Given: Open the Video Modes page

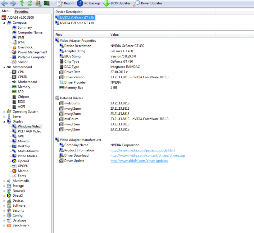Looking at the screenshot, I should pyautogui.click(x=27, y=156).
